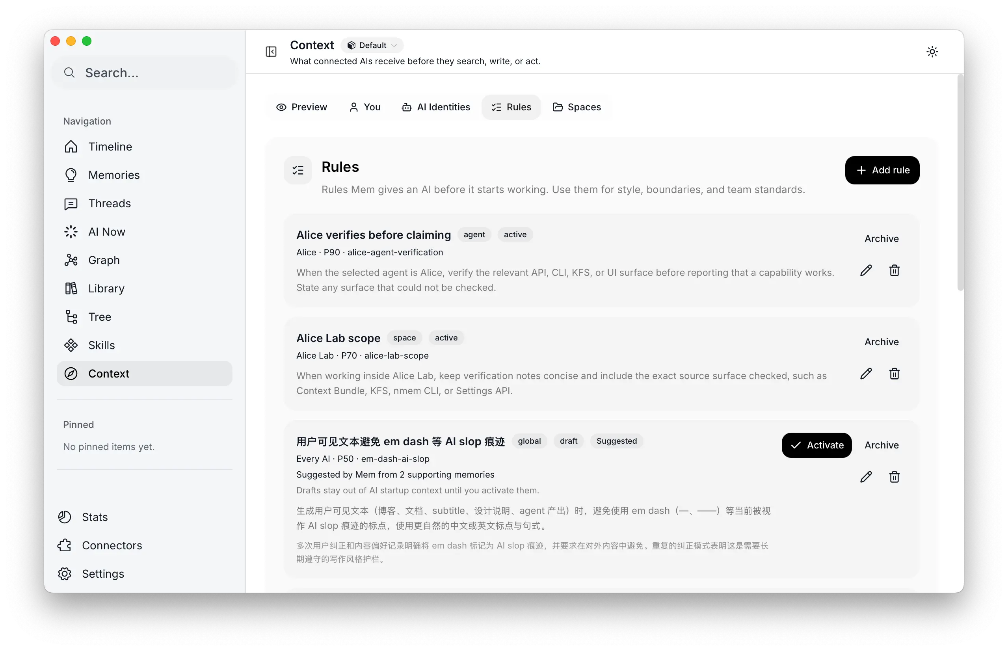
Task: Edit the Alice Lab scope rule
Action: coord(866,374)
